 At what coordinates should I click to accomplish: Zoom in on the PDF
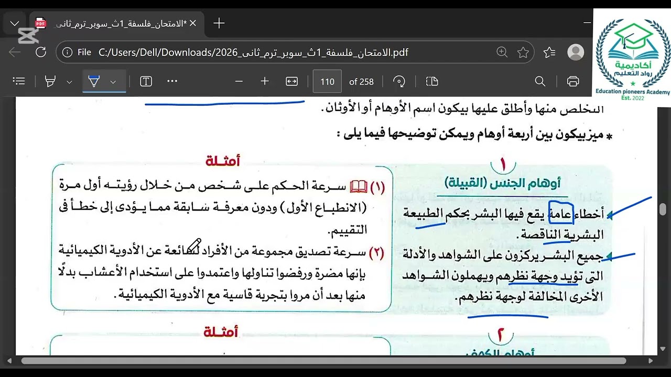(265, 81)
